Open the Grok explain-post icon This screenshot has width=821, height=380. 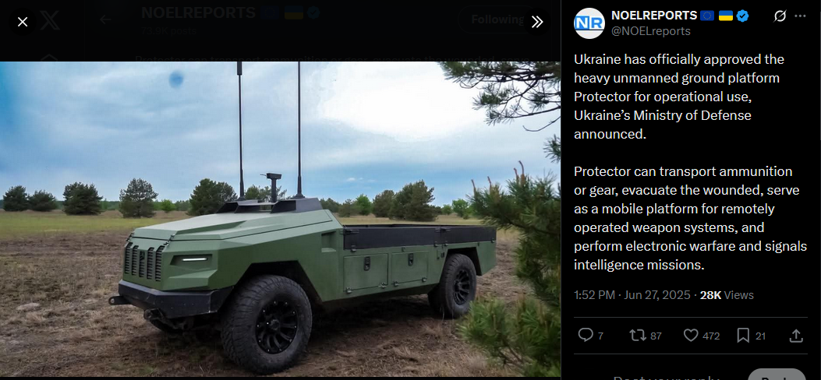(780, 16)
